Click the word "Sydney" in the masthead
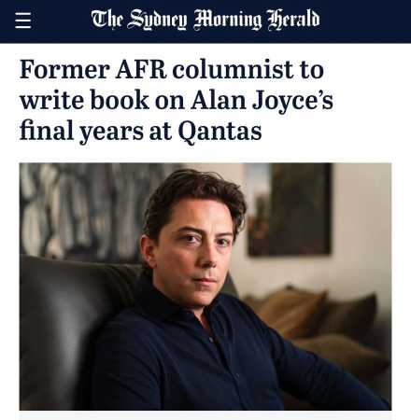The width and height of the screenshot is (411, 420). [157, 20]
